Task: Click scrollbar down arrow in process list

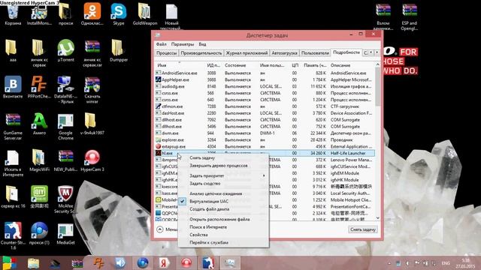Action: coord(377,217)
